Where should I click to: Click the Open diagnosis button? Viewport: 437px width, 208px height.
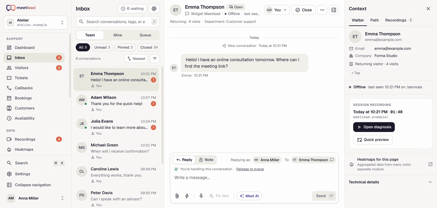pos(374,127)
